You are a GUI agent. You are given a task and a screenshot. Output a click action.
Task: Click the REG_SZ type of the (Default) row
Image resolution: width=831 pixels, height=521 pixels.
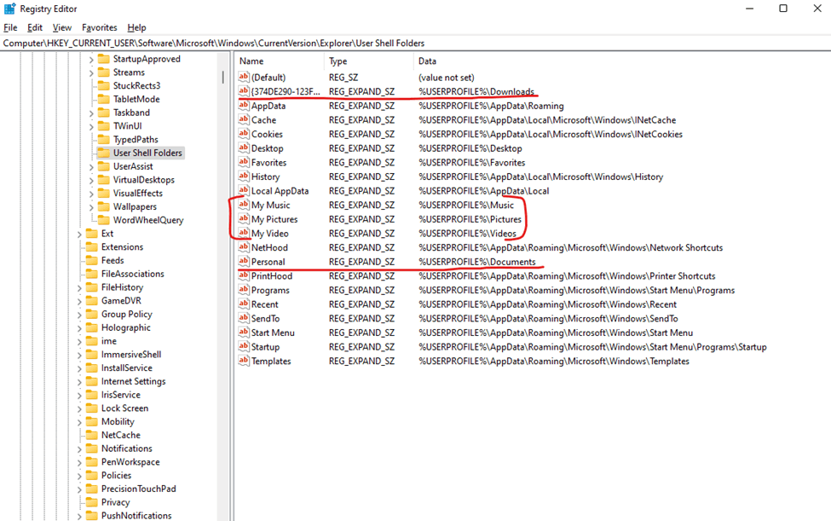point(343,77)
